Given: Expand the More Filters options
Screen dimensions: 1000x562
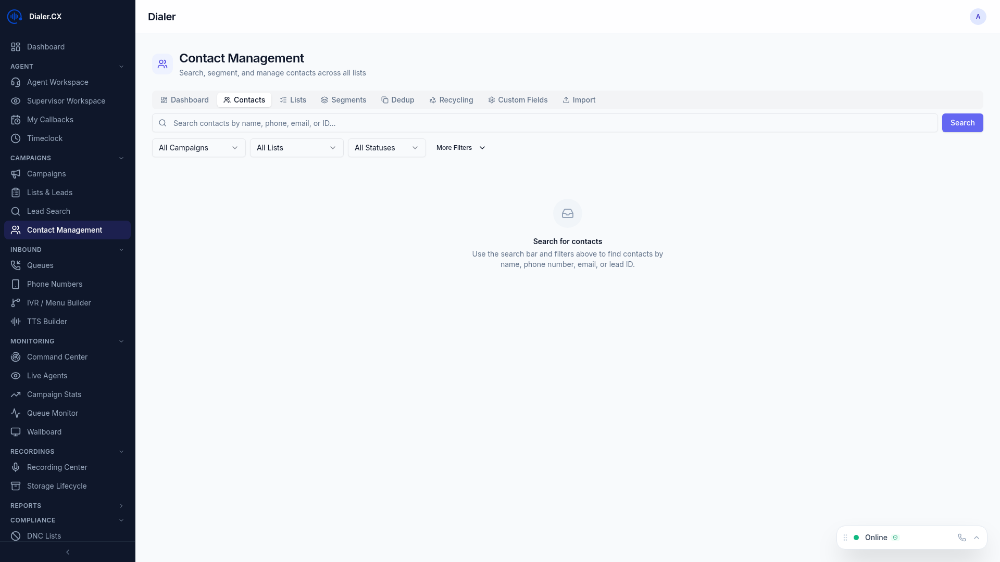Looking at the screenshot, I should (x=460, y=148).
